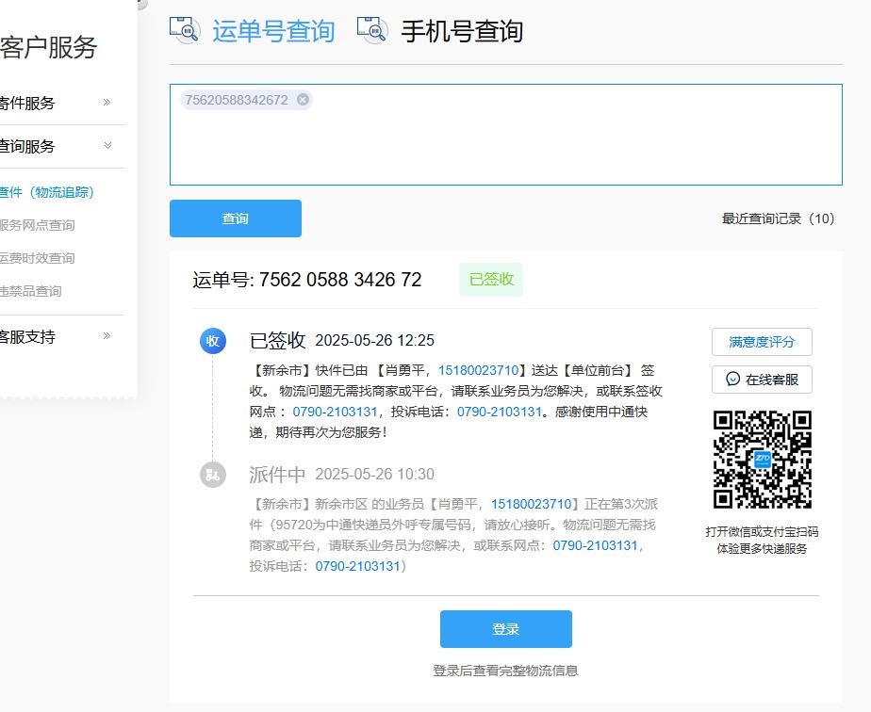Screen dimensions: 871x712
Task: Click the chat bubble icon in 在线客服
Action: coord(732,379)
